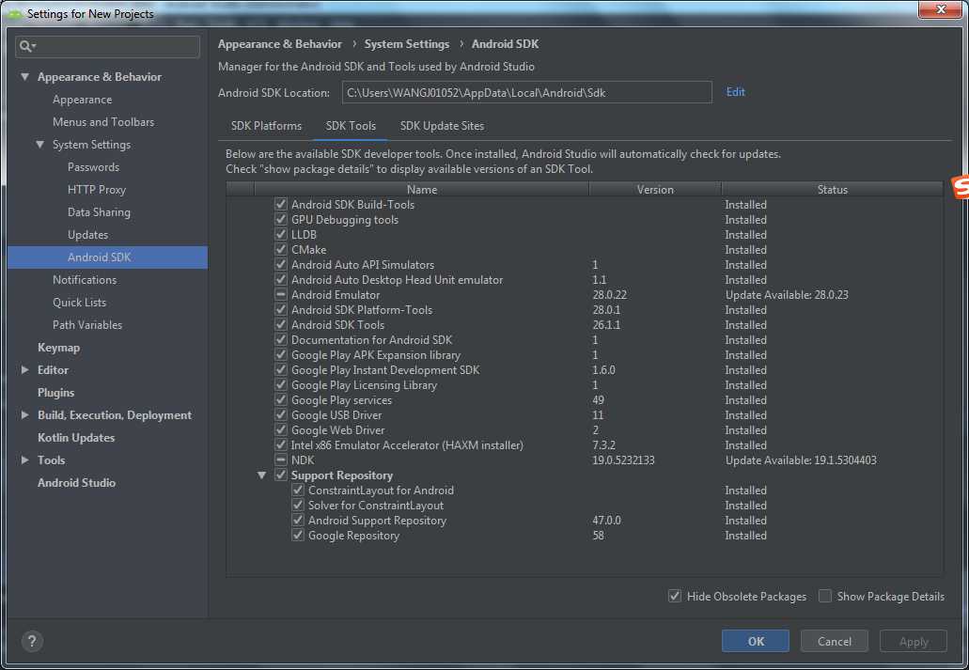This screenshot has width=969, height=670.
Task: Toggle GPU Debugging tools checkbox
Action: pos(281,219)
